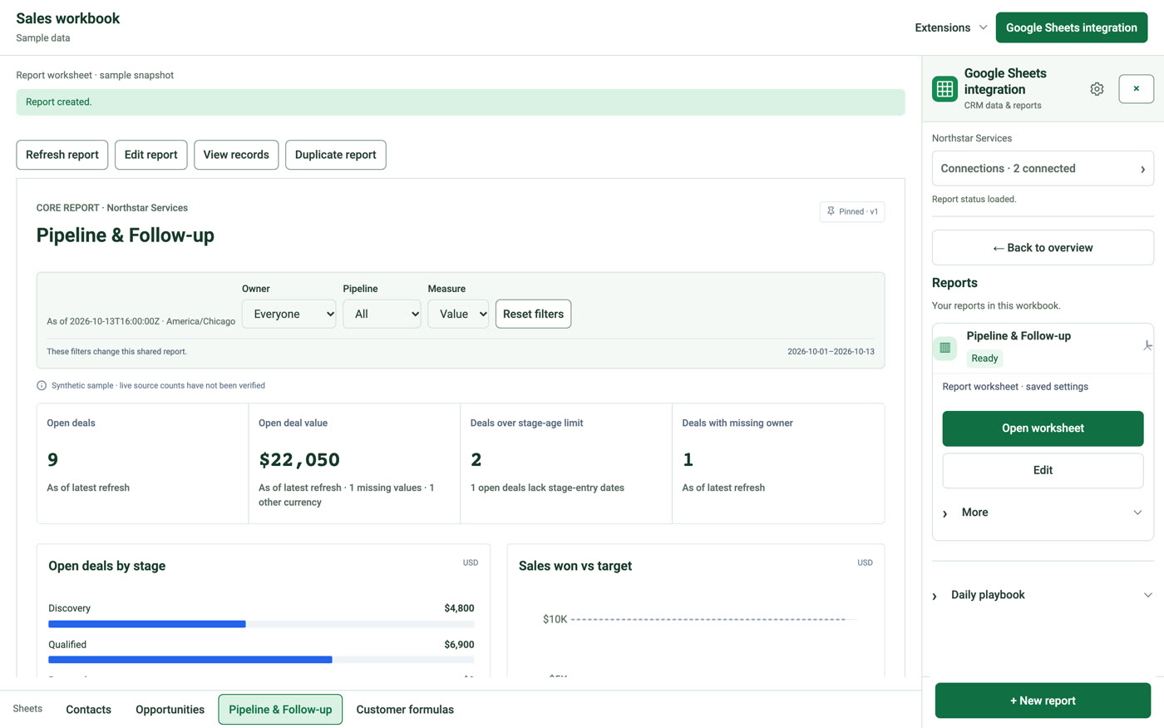Close the Google Sheets integration panel

[1136, 89]
